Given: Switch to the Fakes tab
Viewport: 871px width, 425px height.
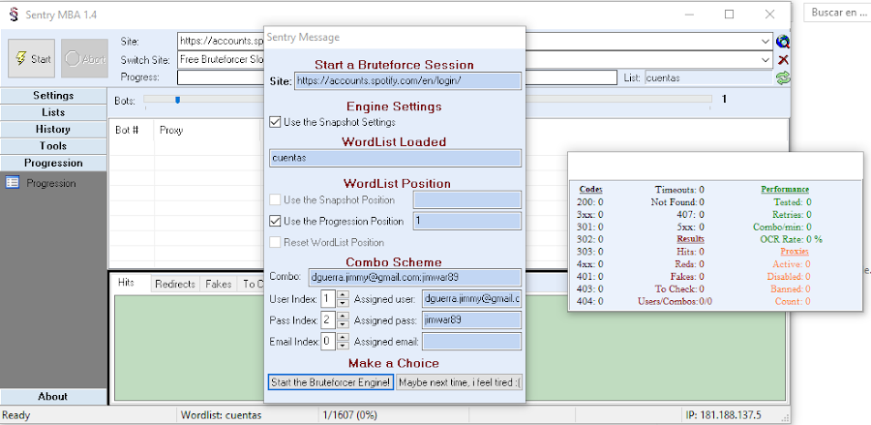Looking at the screenshot, I should (219, 284).
